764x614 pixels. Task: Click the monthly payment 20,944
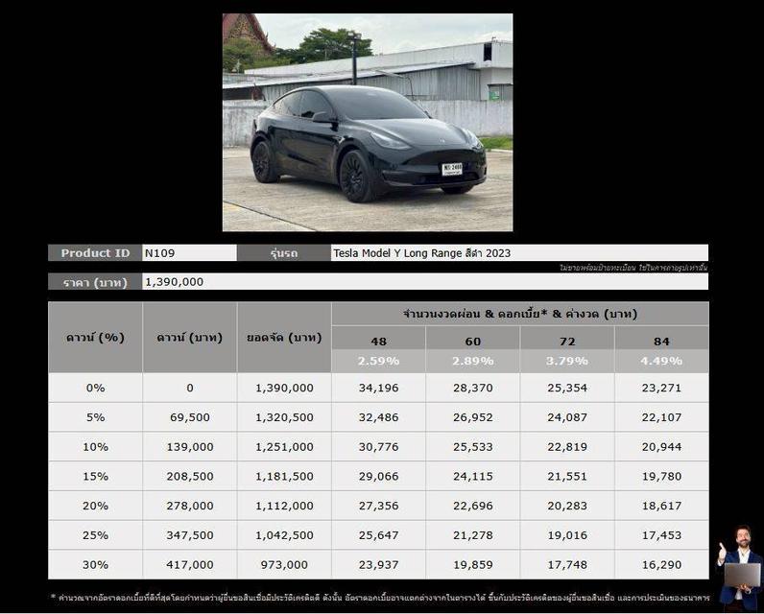click(x=661, y=447)
